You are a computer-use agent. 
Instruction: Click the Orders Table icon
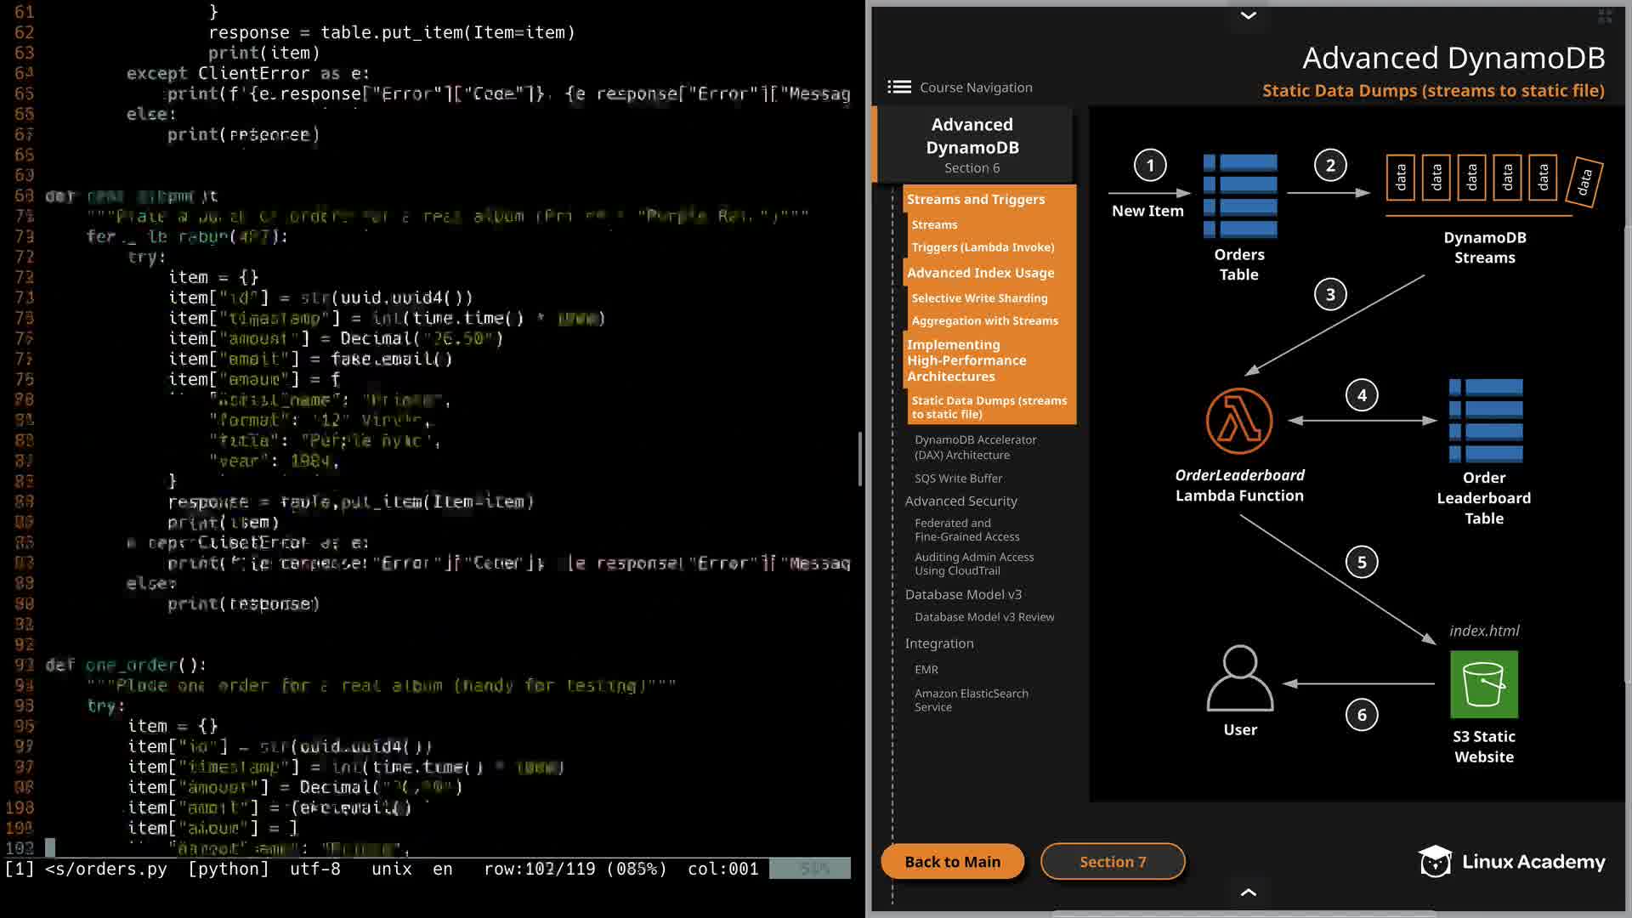tap(1239, 195)
